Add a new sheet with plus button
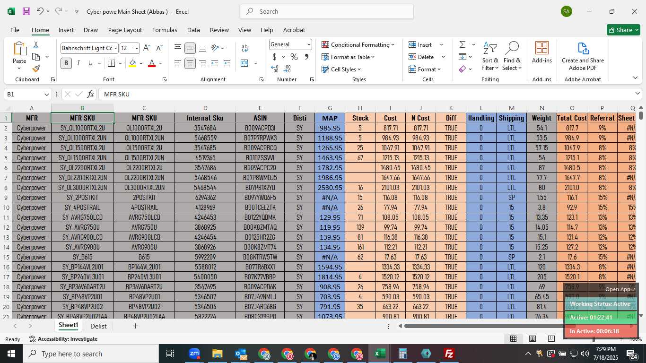Image resolution: width=646 pixels, height=363 pixels. coord(135,326)
